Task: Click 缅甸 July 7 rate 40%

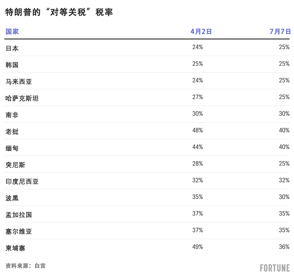Action: pyautogui.click(x=284, y=147)
